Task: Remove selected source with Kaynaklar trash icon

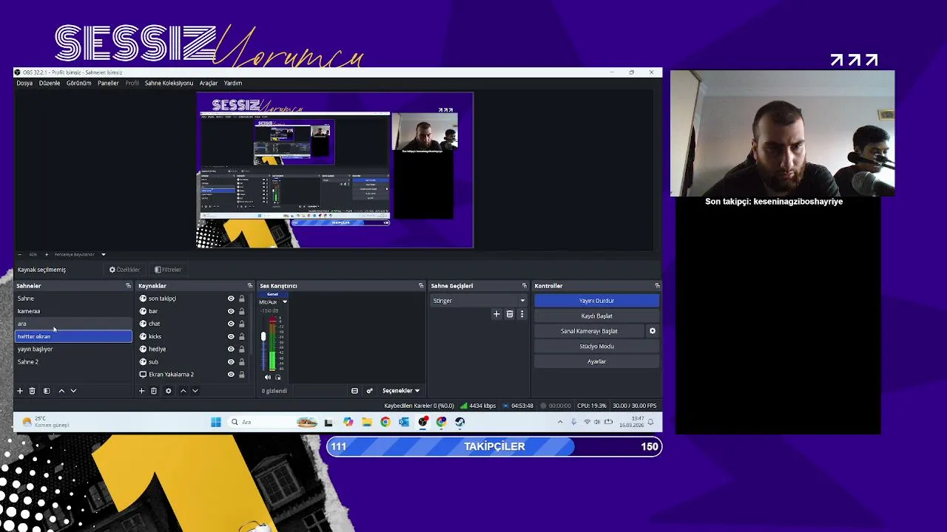Action: coord(154,391)
